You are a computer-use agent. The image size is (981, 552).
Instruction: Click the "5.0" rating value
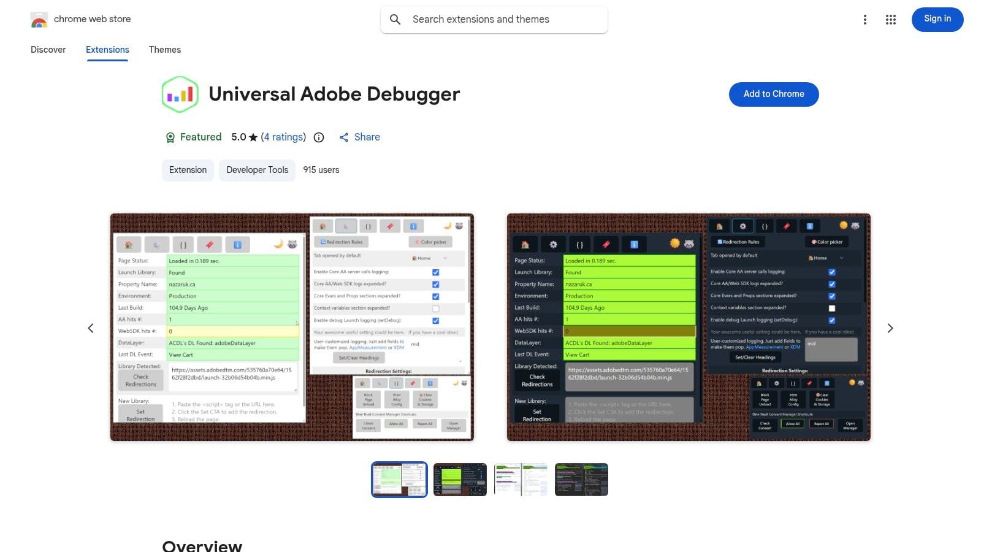239,137
